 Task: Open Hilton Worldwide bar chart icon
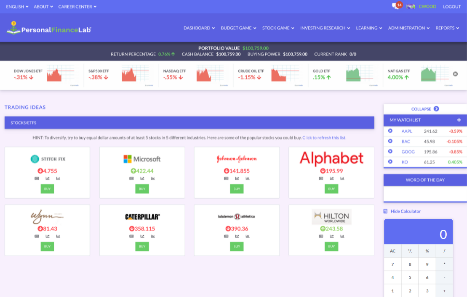(x=342, y=236)
